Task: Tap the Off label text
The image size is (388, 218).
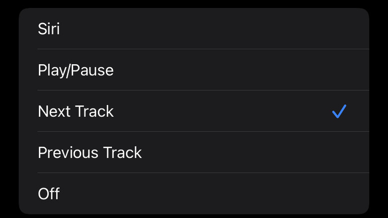Action: point(49,193)
